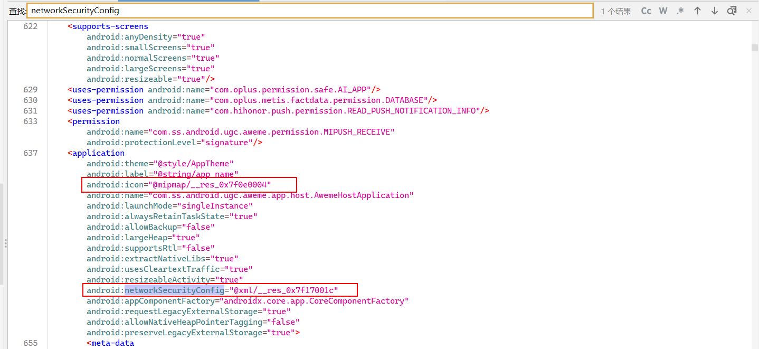Click the android:protectionLevel="signature" line
The width and height of the screenshot is (759, 349).
pyautogui.click(x=175, y=143)
